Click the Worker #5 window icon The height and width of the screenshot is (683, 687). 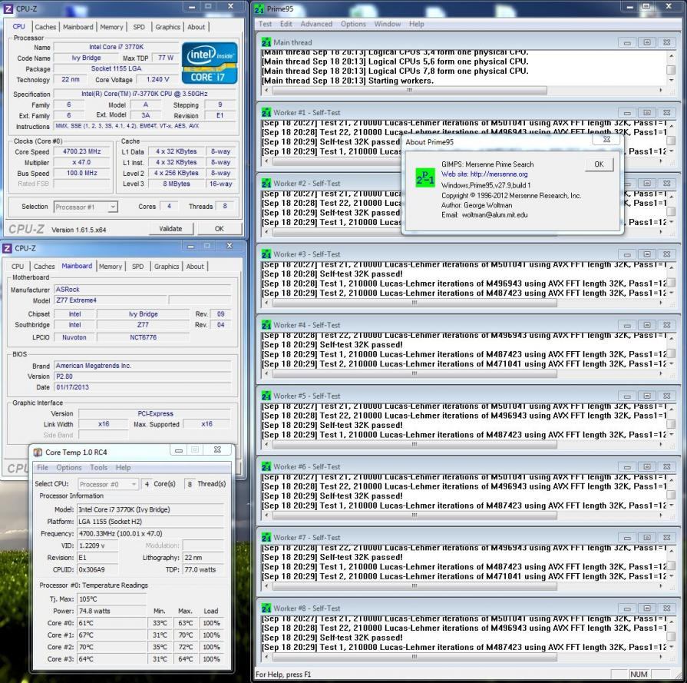tap(266, 396)
